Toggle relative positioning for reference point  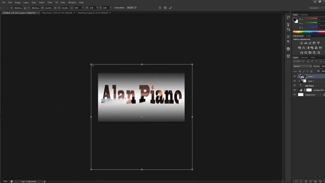pyautogui.click(x=25, y=8)
